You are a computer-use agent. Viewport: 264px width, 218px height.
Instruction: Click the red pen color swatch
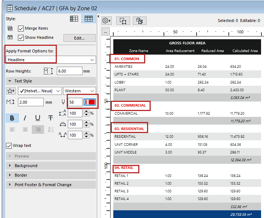point(90,102)
